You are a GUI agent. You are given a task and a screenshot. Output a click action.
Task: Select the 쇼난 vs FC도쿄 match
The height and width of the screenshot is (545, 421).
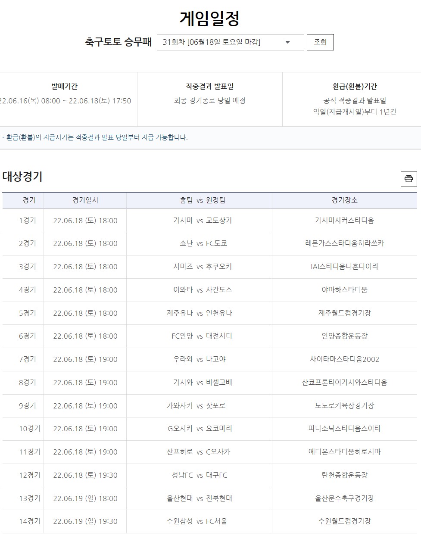(x=199, y=243)
